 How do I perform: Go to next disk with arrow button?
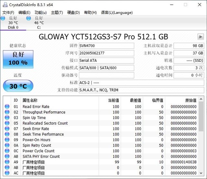201,37
